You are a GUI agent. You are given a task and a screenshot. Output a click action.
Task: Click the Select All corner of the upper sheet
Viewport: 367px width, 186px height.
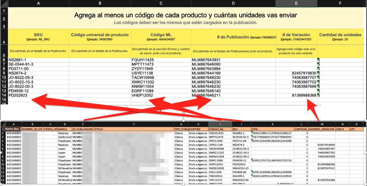click(4, 4)
